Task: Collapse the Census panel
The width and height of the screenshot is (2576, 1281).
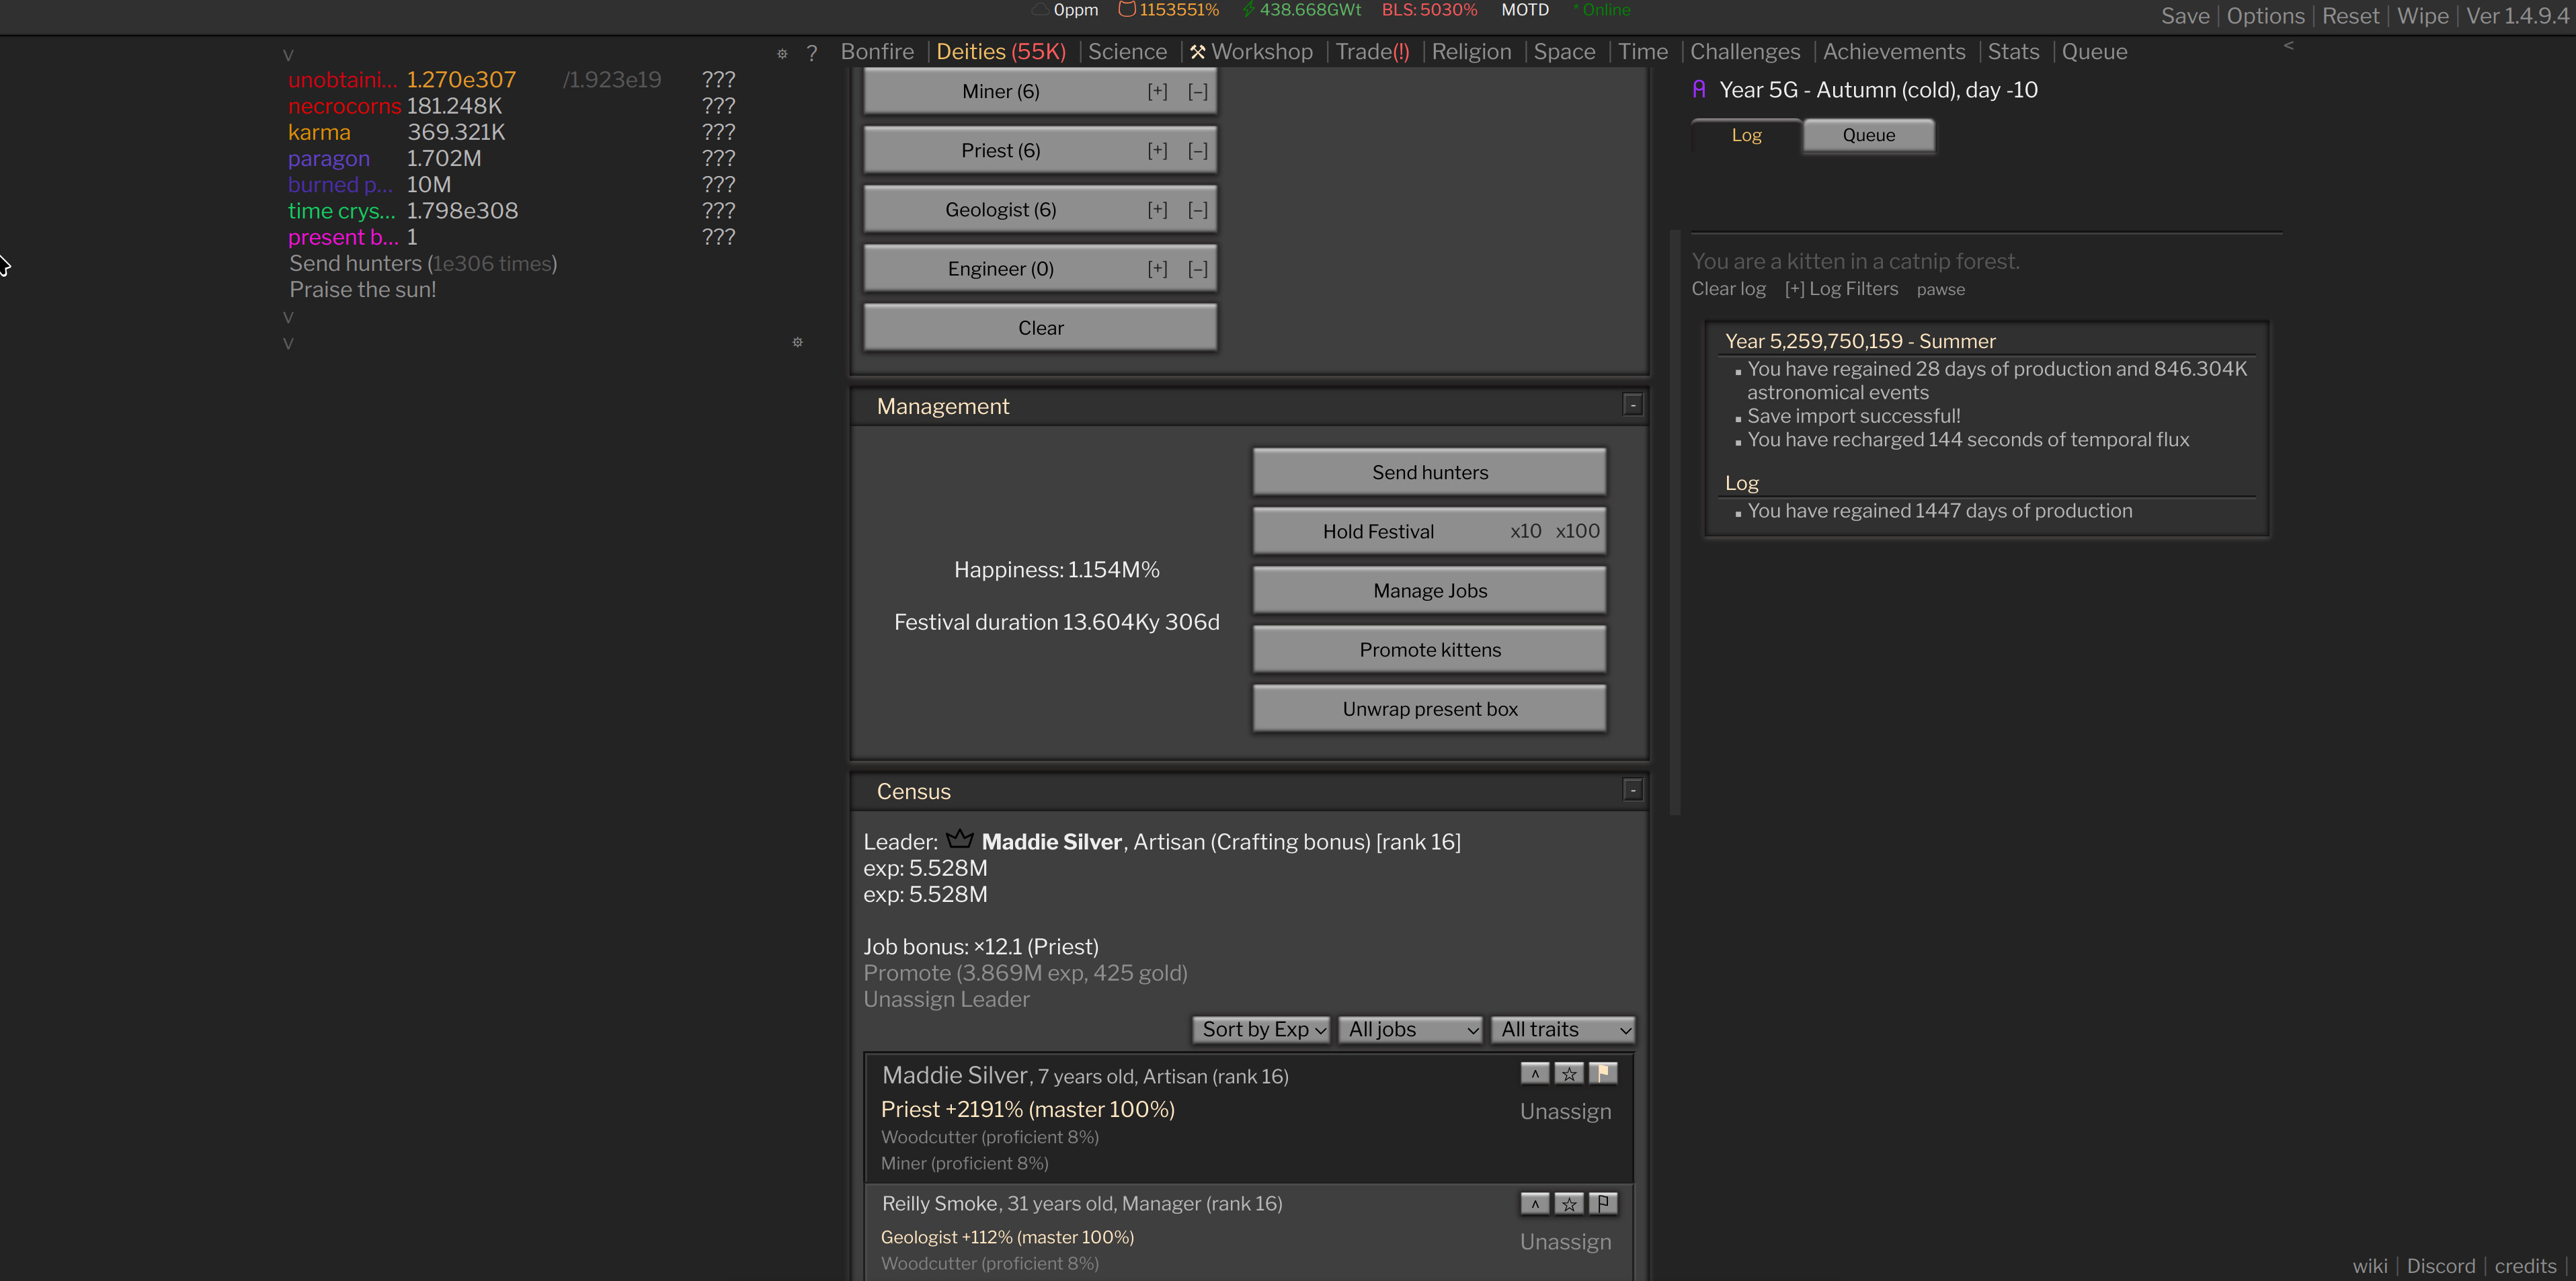Action: pyautogui.click(x=1633, y=789)
